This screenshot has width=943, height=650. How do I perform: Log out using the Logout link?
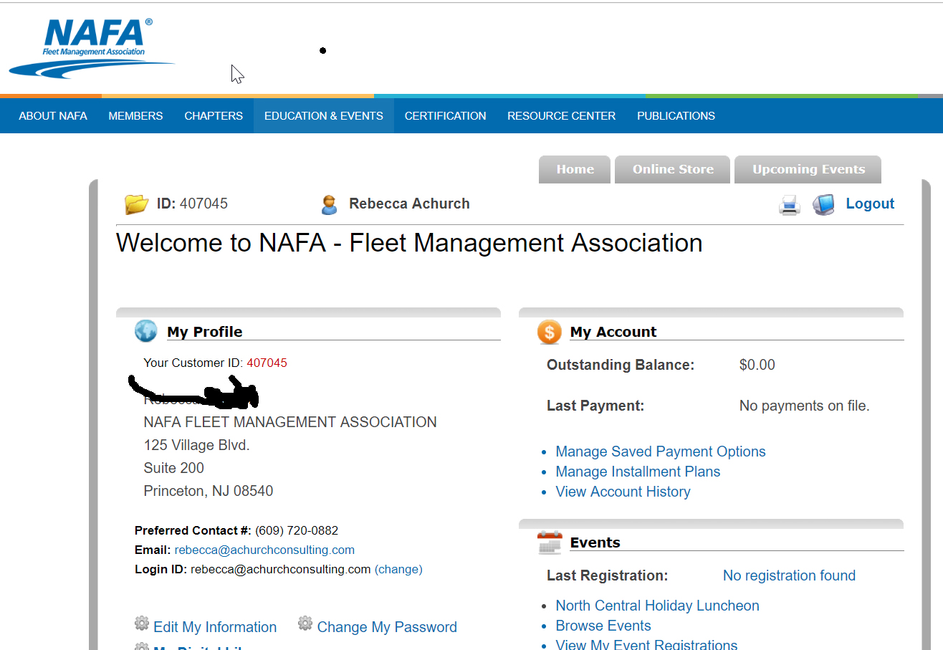870,204
